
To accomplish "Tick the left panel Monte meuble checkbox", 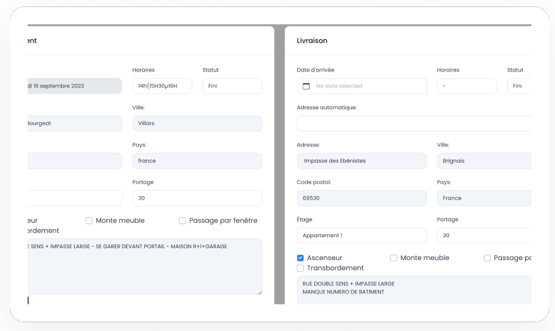I will click(89, 221).
